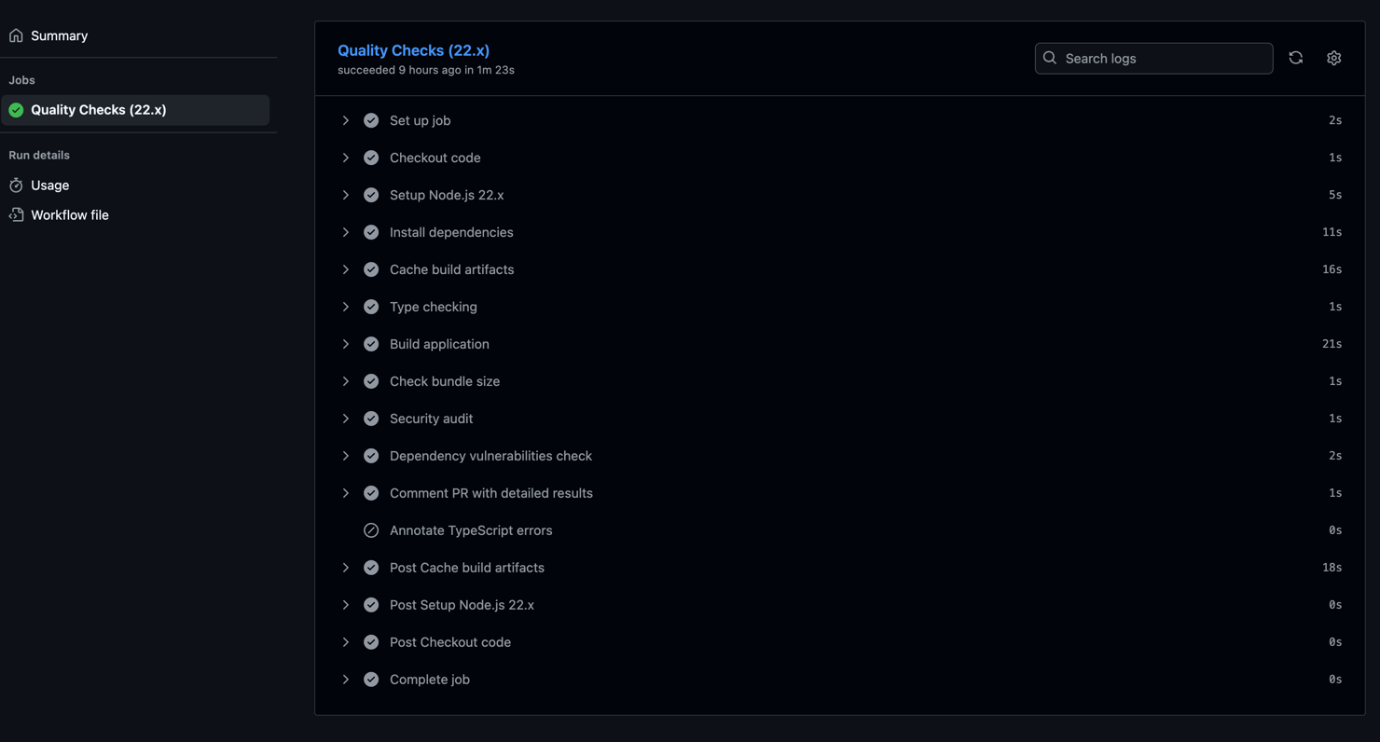Expand the Install dependencies step
The width and height of the screenshot is (1380, 742).
click(x=346, y=232)
